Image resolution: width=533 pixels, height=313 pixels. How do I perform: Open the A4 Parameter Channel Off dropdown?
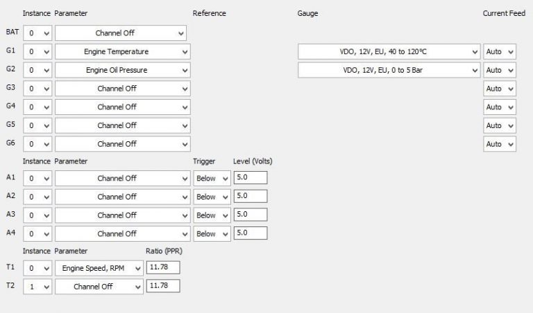click(123, 234)
